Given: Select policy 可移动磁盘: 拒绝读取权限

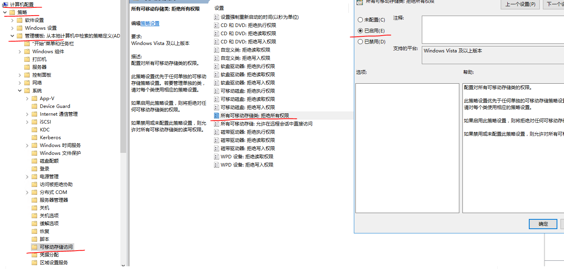Looking at the screenshot, I should 248,99.
